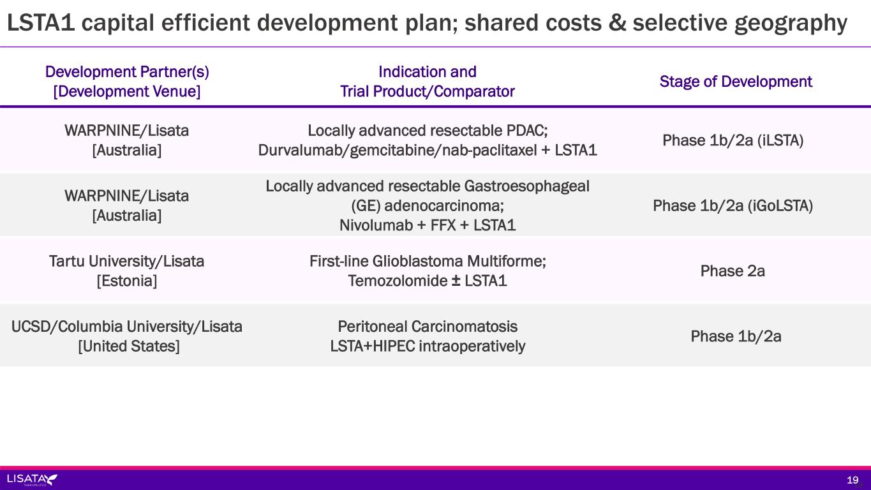Screen dimensions: 871x490
Task: Click the Lisata Therapeutics logo in footer
Action: tap(32, 480)
